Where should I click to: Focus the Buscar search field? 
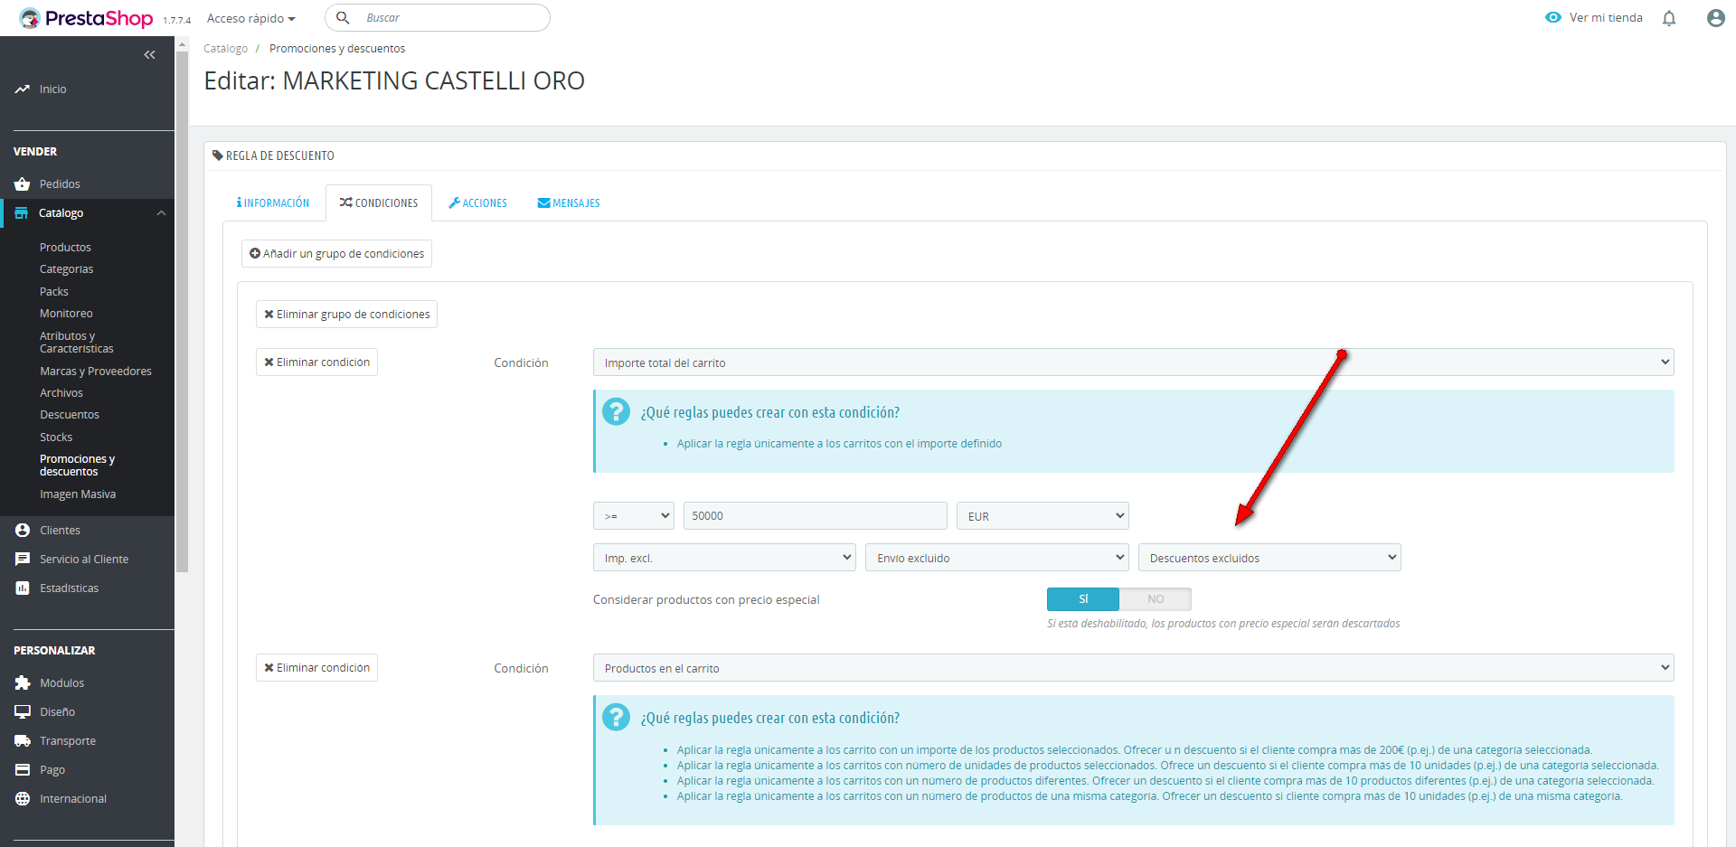[437, 18]
